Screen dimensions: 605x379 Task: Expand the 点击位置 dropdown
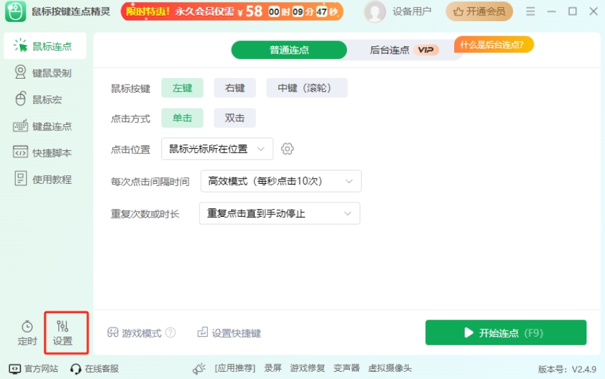218,149
